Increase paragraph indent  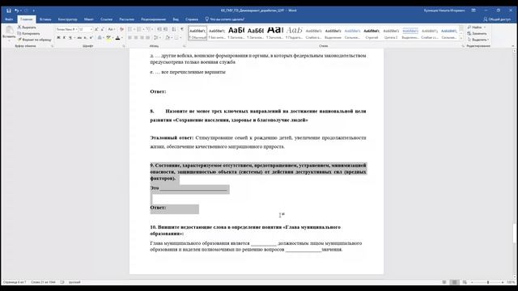[x=166, y=29]
